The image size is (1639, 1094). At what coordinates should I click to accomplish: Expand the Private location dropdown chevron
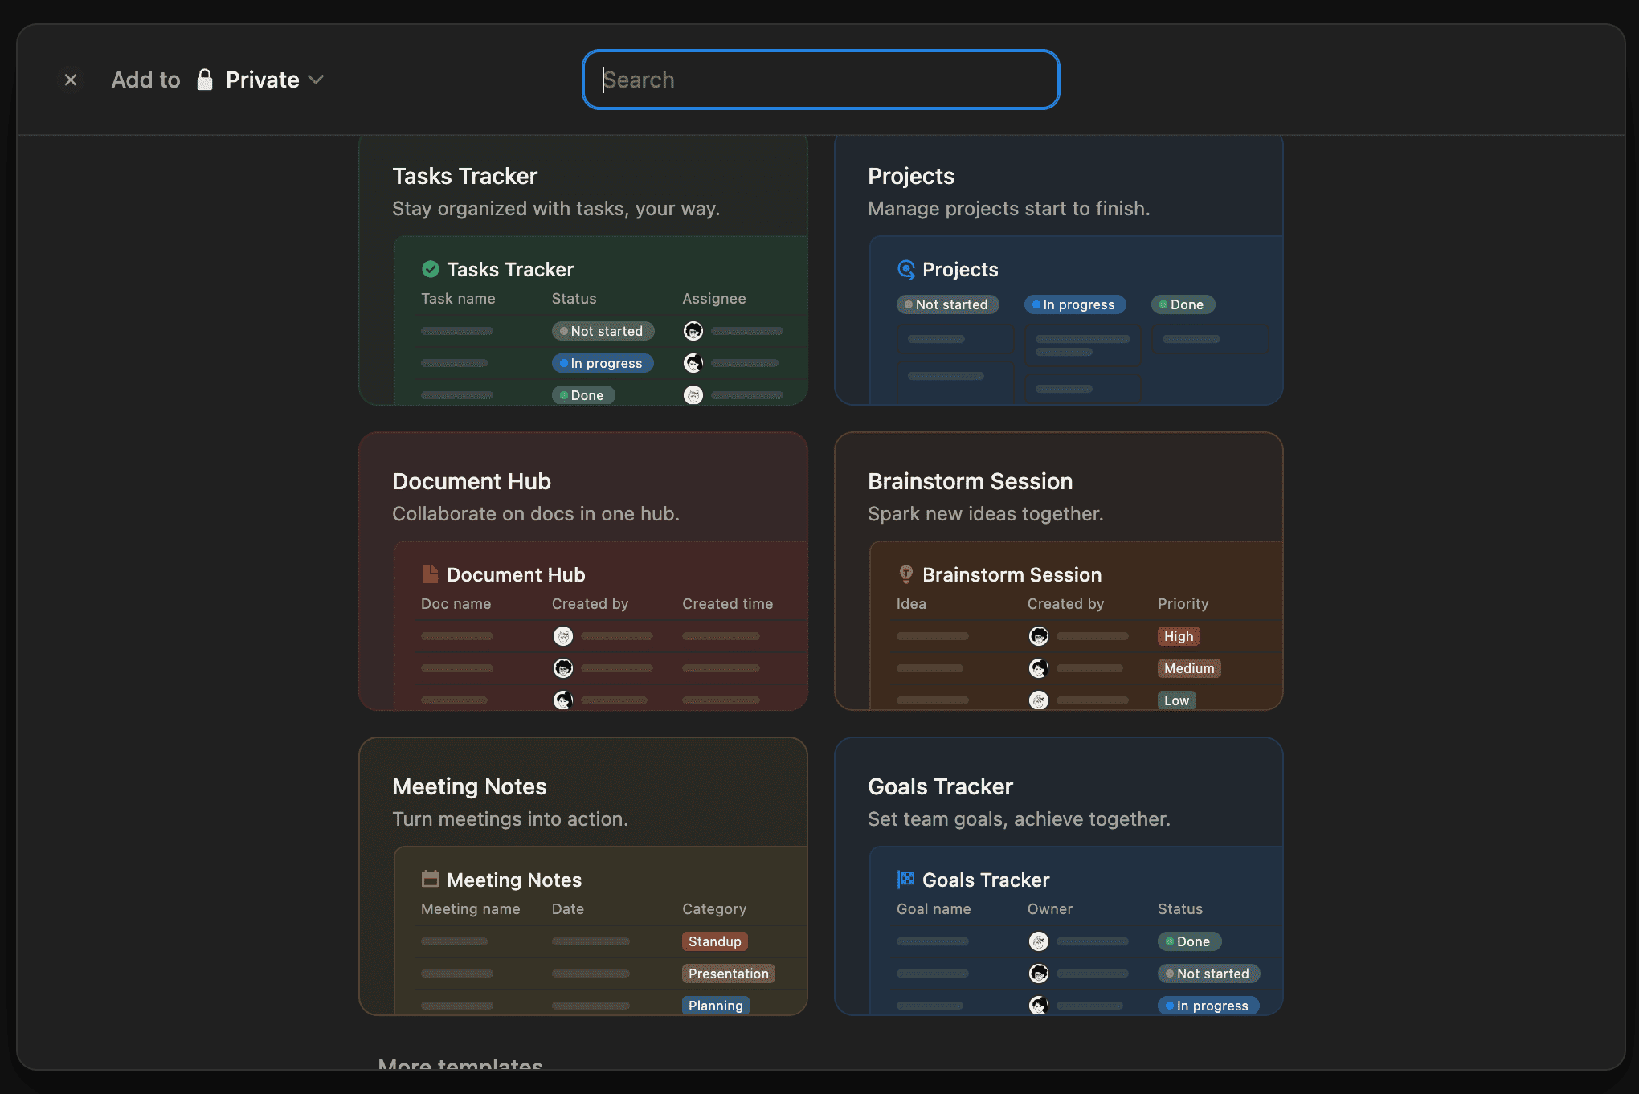point(317,80)
